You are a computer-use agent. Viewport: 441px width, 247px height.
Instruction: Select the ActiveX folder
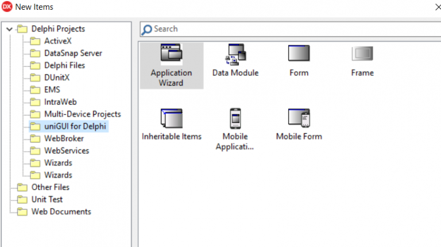tap(57, 41)
